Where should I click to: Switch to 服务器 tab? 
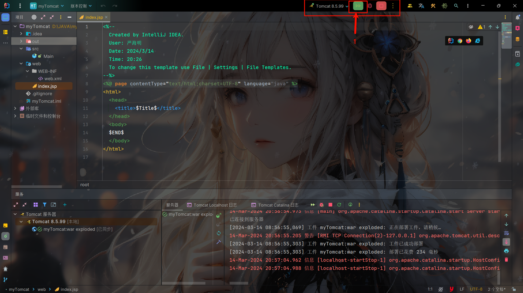(172, 205)
